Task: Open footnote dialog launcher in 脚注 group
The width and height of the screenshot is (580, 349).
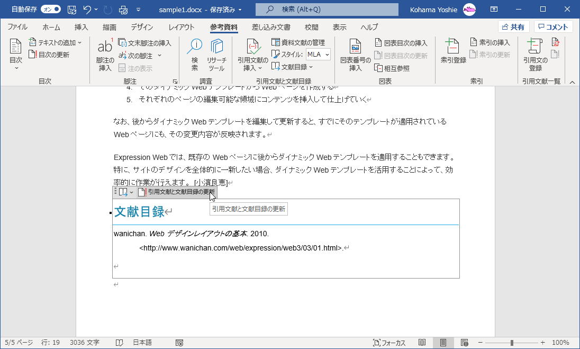Action: 175,82
